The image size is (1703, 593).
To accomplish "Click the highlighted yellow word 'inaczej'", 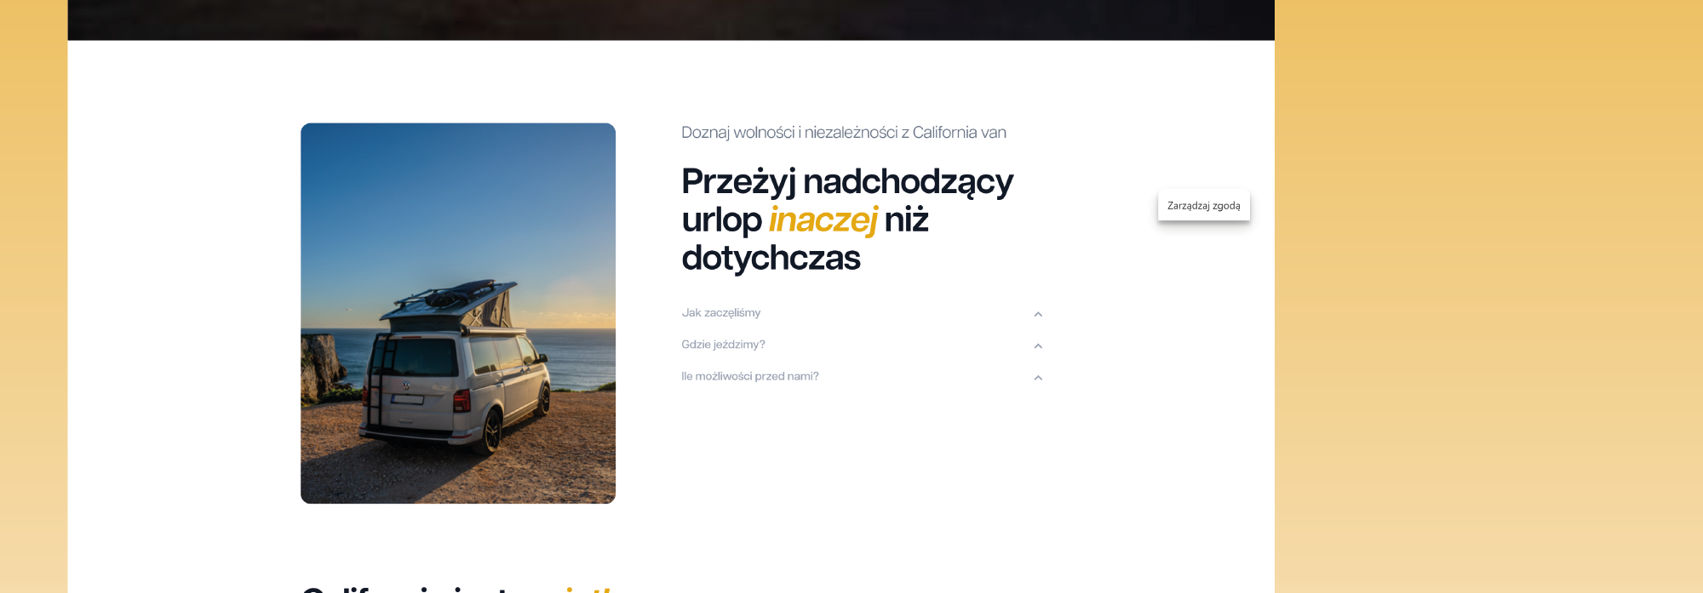I will click(x=822, y=220).
